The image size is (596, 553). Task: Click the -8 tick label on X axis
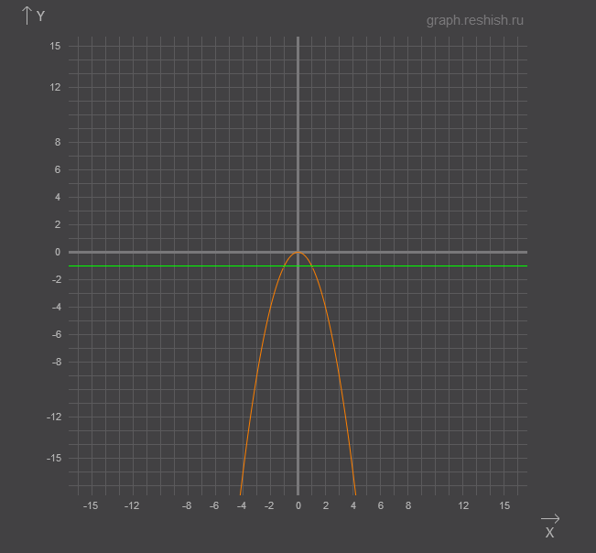pos(187,505)
